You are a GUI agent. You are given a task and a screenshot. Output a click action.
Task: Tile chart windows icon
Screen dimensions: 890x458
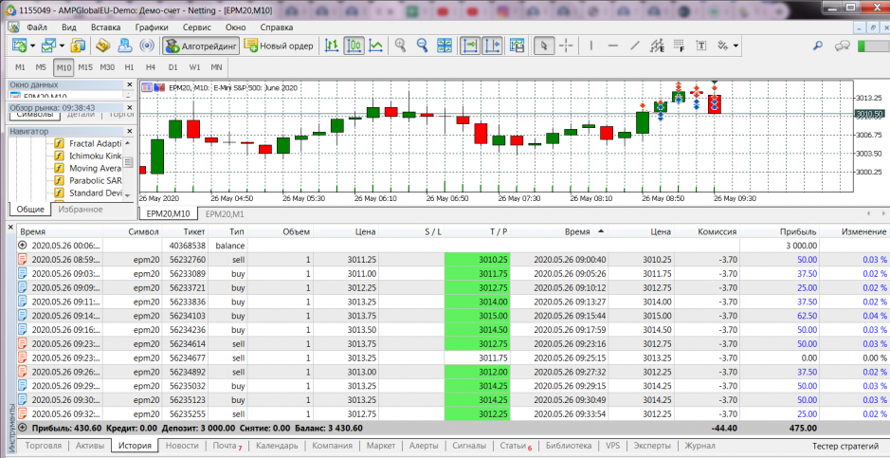pos(444,46)
